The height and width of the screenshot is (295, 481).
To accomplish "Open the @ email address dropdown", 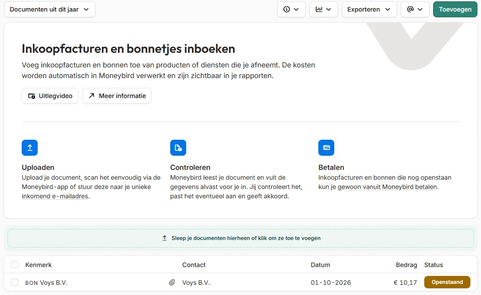I will pos(415,9).
